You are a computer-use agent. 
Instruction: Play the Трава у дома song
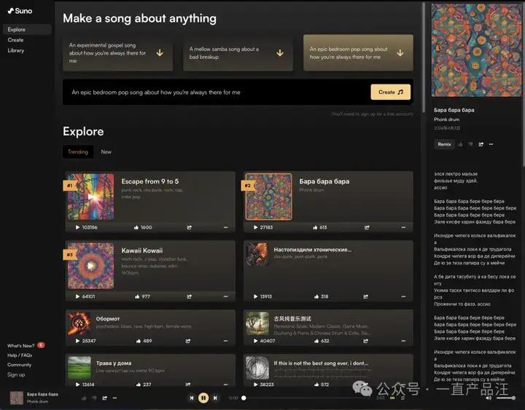[x=78, y=385]
